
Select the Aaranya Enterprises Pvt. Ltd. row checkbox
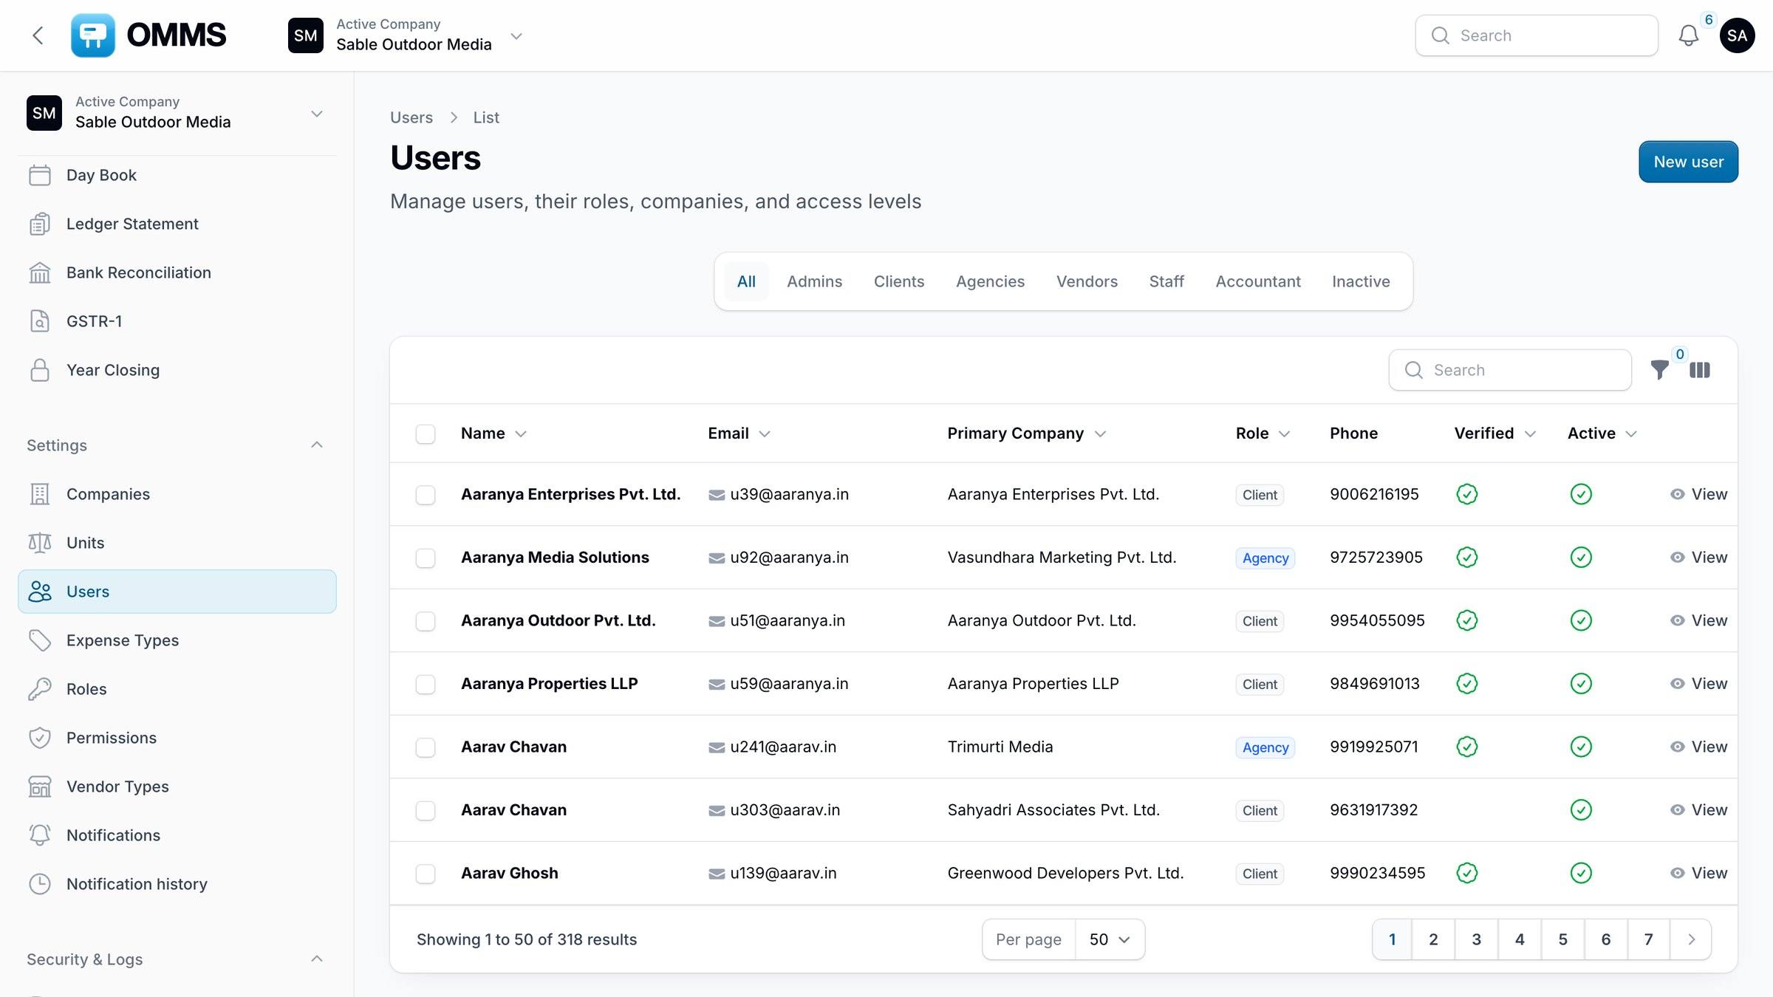click(426, 495)
